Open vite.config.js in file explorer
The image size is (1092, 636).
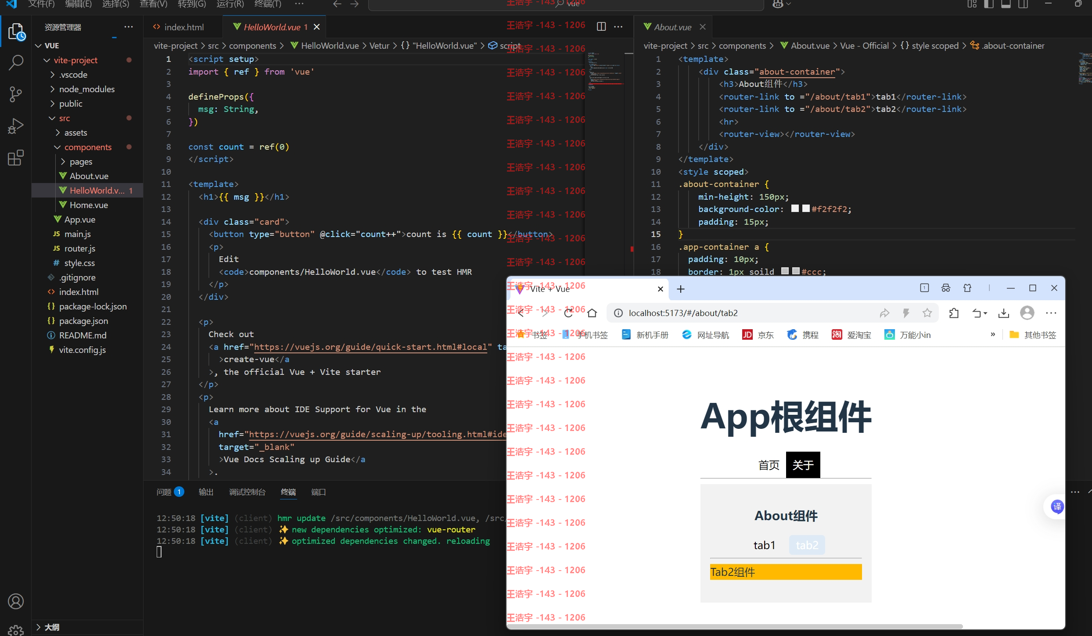click(82, 350)
